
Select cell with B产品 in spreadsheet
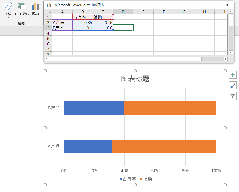(62, 28)
